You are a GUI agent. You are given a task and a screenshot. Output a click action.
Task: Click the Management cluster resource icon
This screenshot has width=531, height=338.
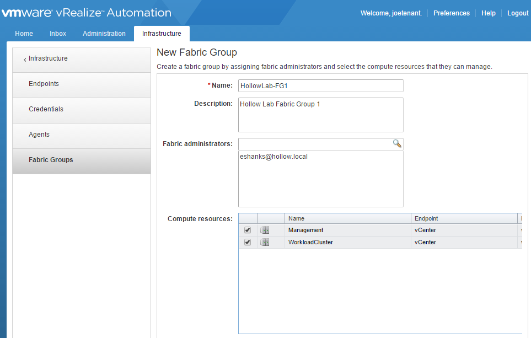pos(265,230)
